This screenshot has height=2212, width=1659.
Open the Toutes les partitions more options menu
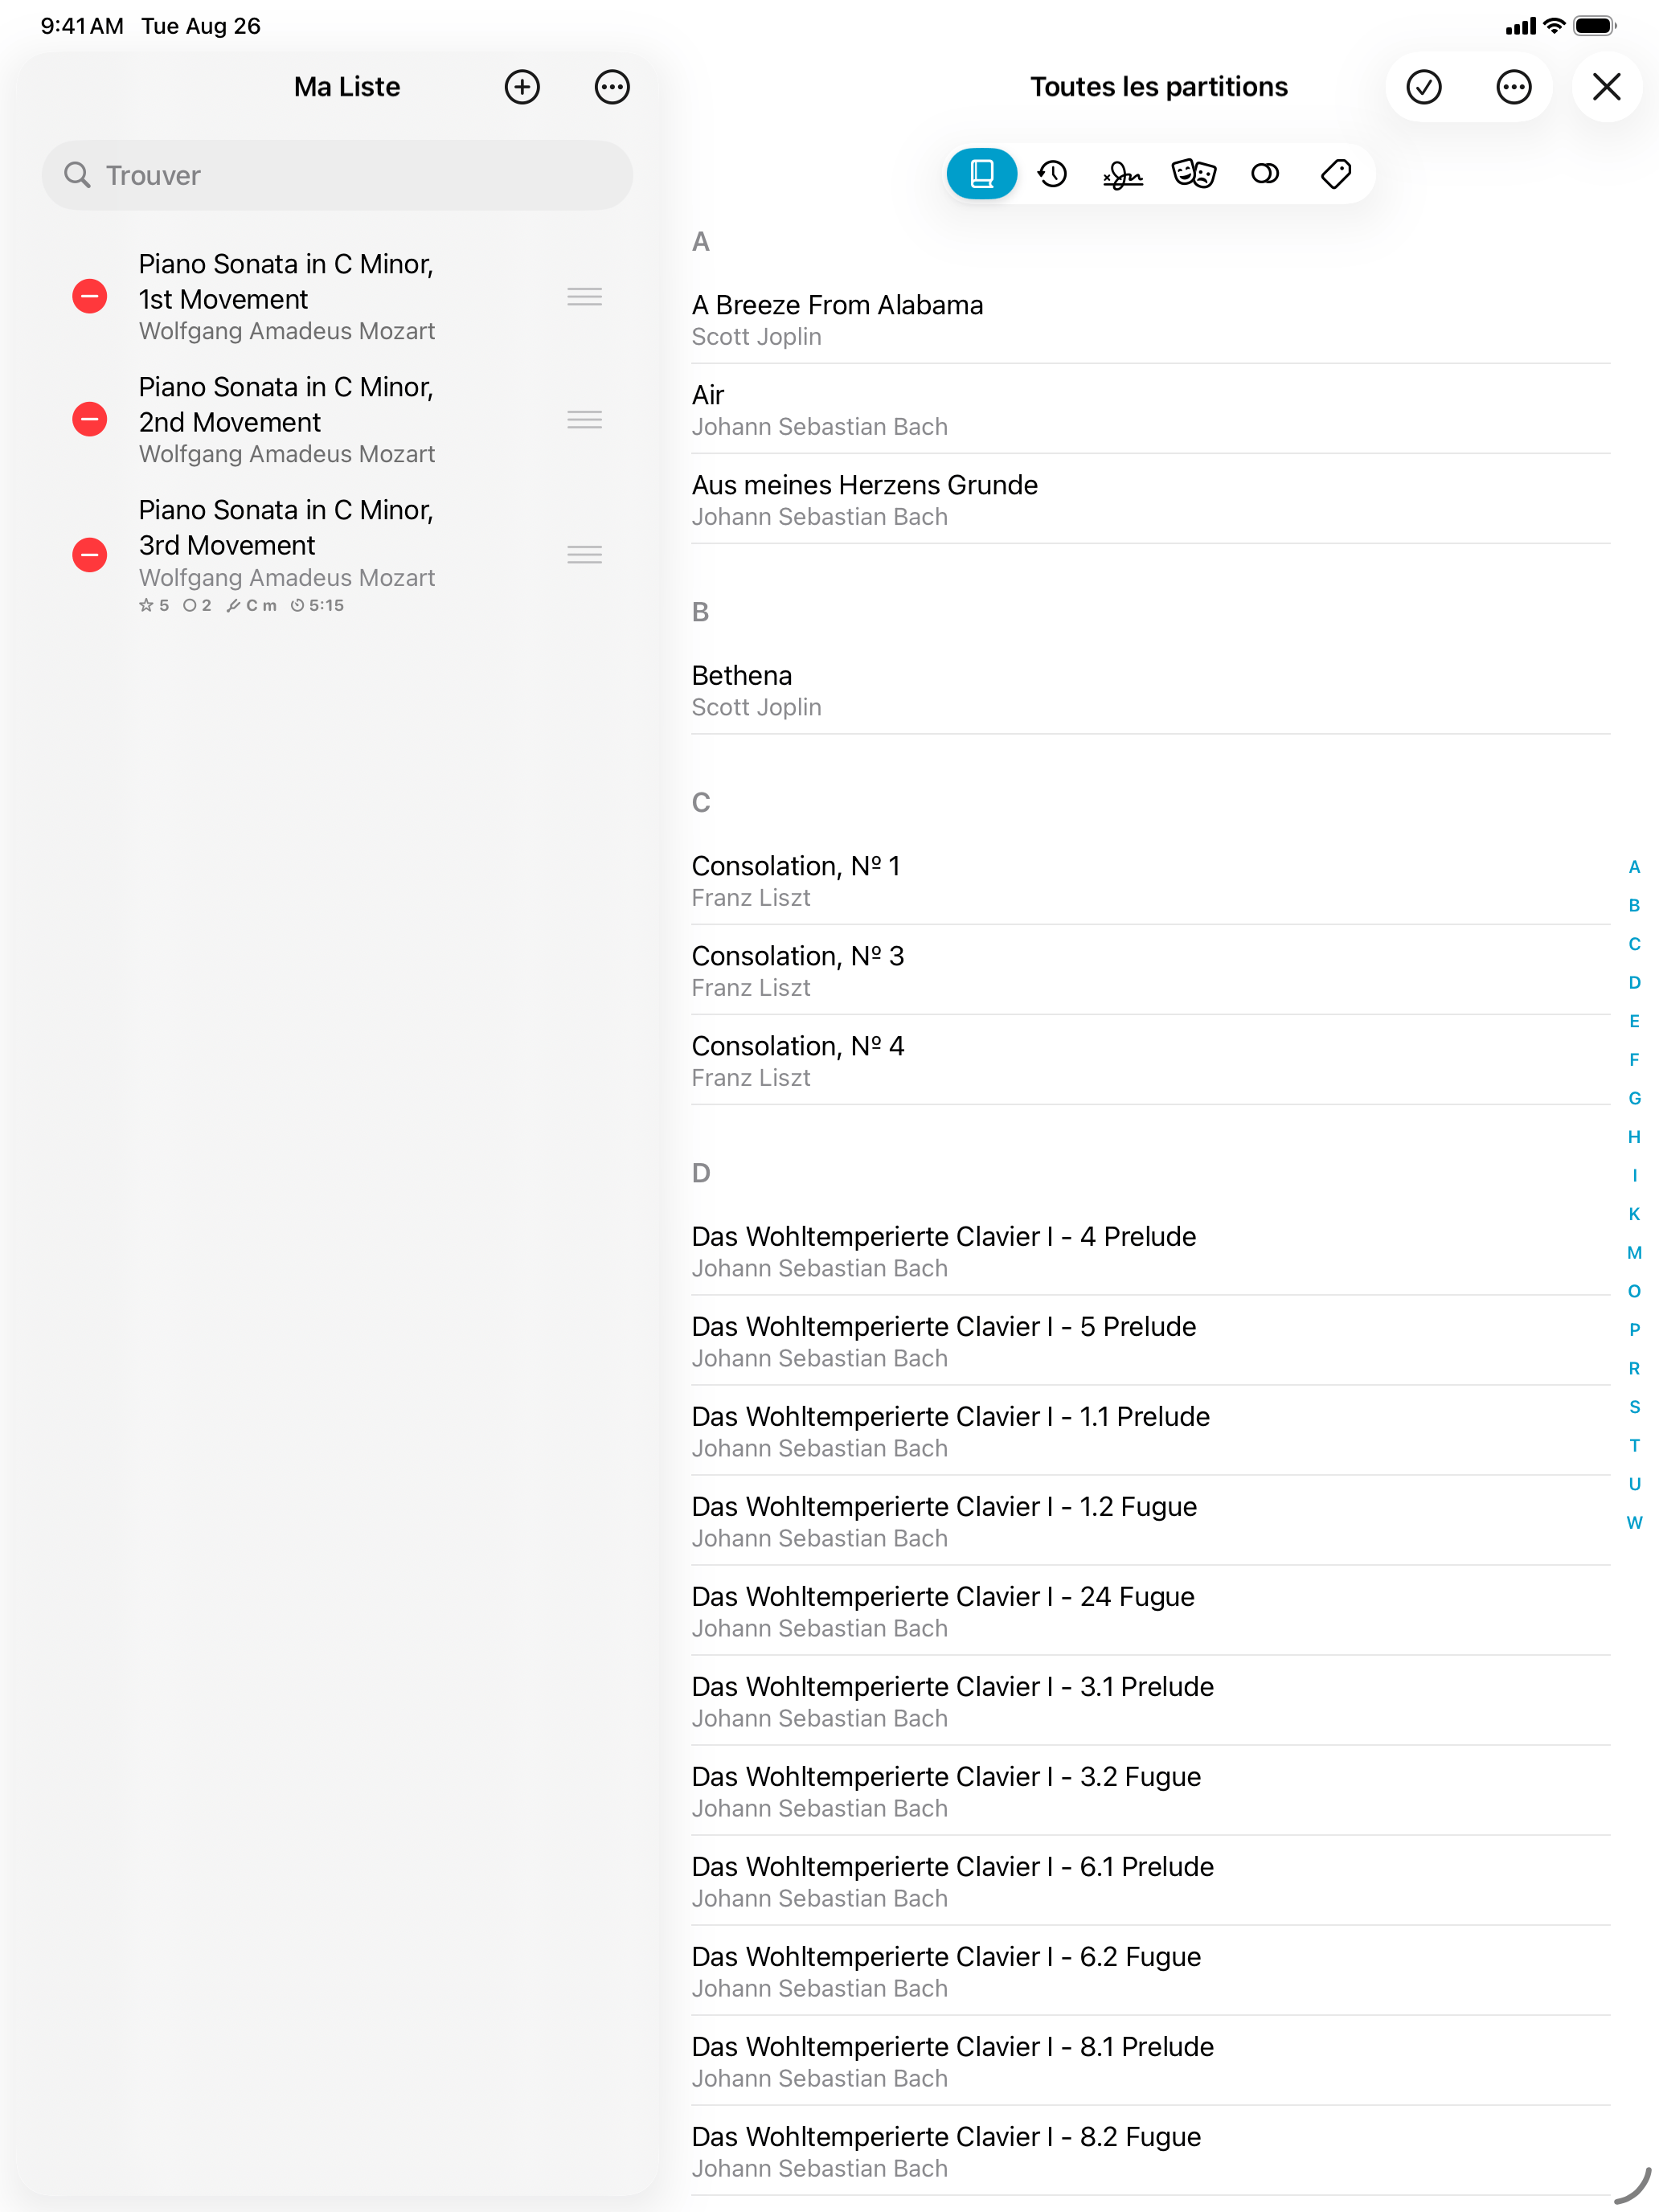pyautogui.click(x=1513, y=87)
